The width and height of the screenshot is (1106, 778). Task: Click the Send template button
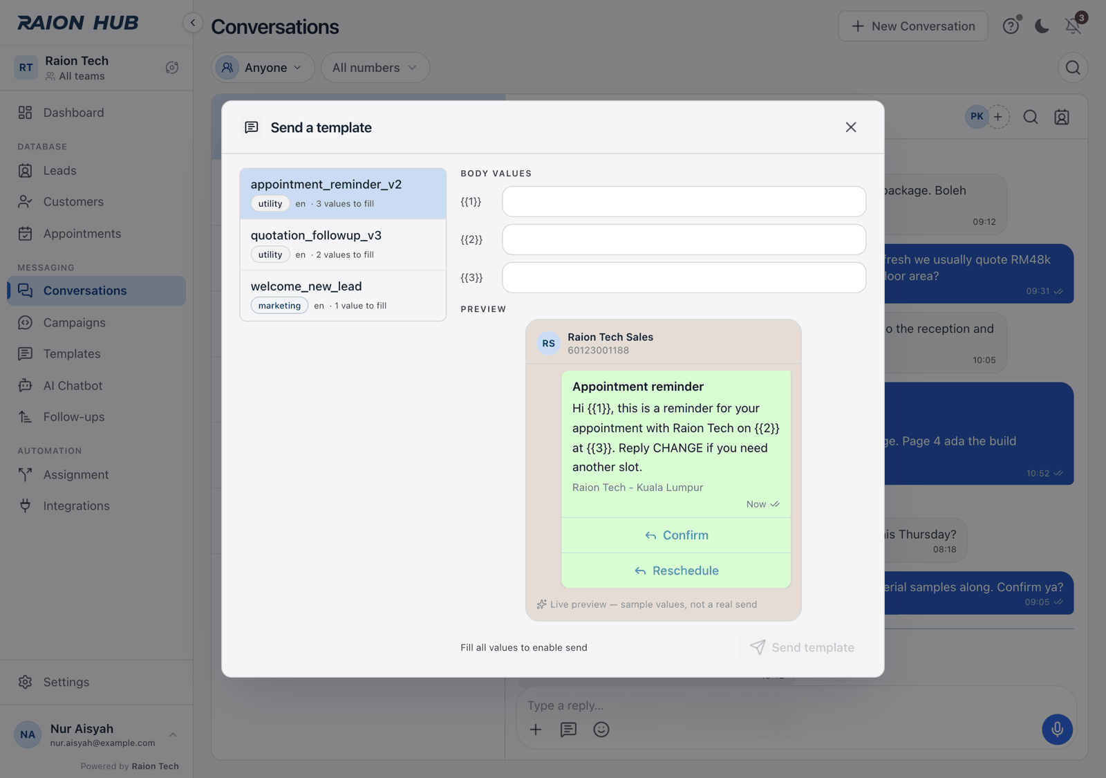(802, 647)
